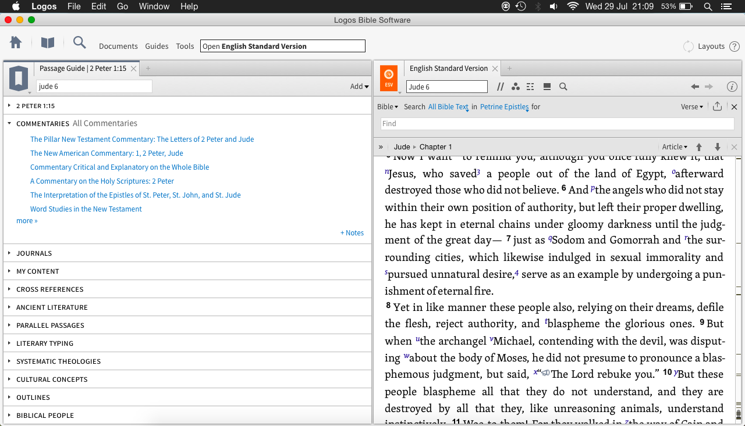Image resolution: width=745 pixels, height=426 pixels.
Task: Expand the Cross References section
Action: tap(49, 289)
